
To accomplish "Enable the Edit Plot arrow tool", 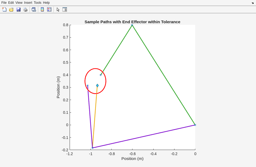I will coord(58,9).
